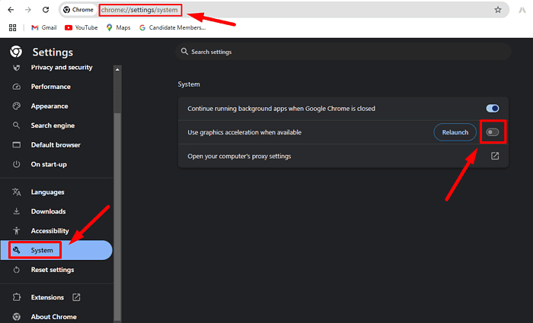Disable continue running background apps toggle
Viewport: 533px width, 323px height.
click(493, 109)
